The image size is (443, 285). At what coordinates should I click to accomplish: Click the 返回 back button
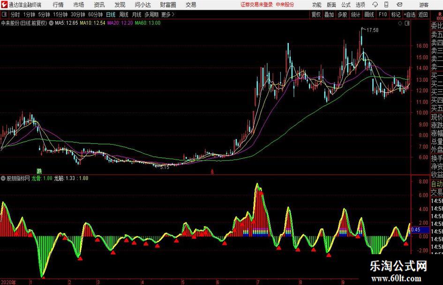pyautogui.click(x=423, y=15)
